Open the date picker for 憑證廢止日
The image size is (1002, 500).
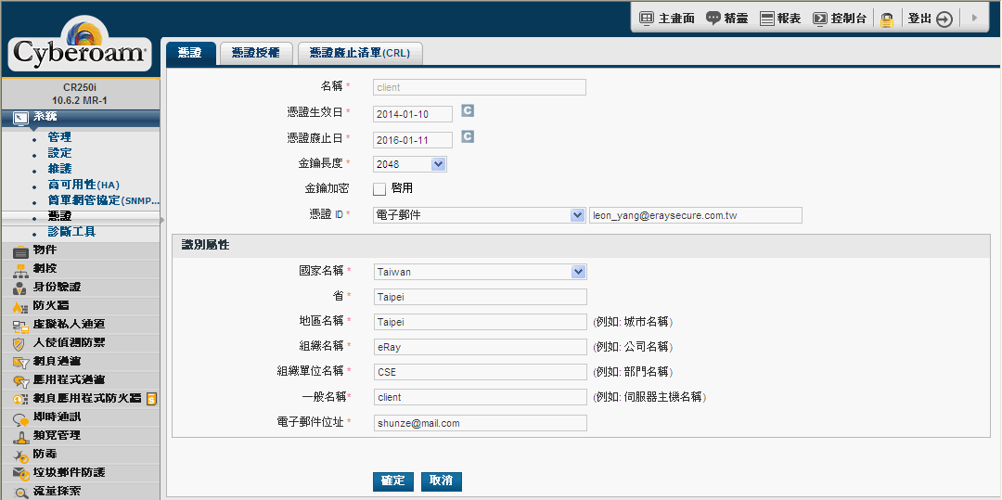point(468,137)
